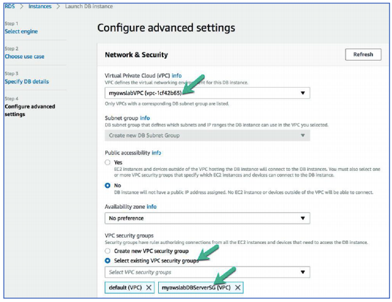This screenshot has width=392, height=302.
Task: Go to Step 3 Specify DB details
Action: click(x=26, y=81)
